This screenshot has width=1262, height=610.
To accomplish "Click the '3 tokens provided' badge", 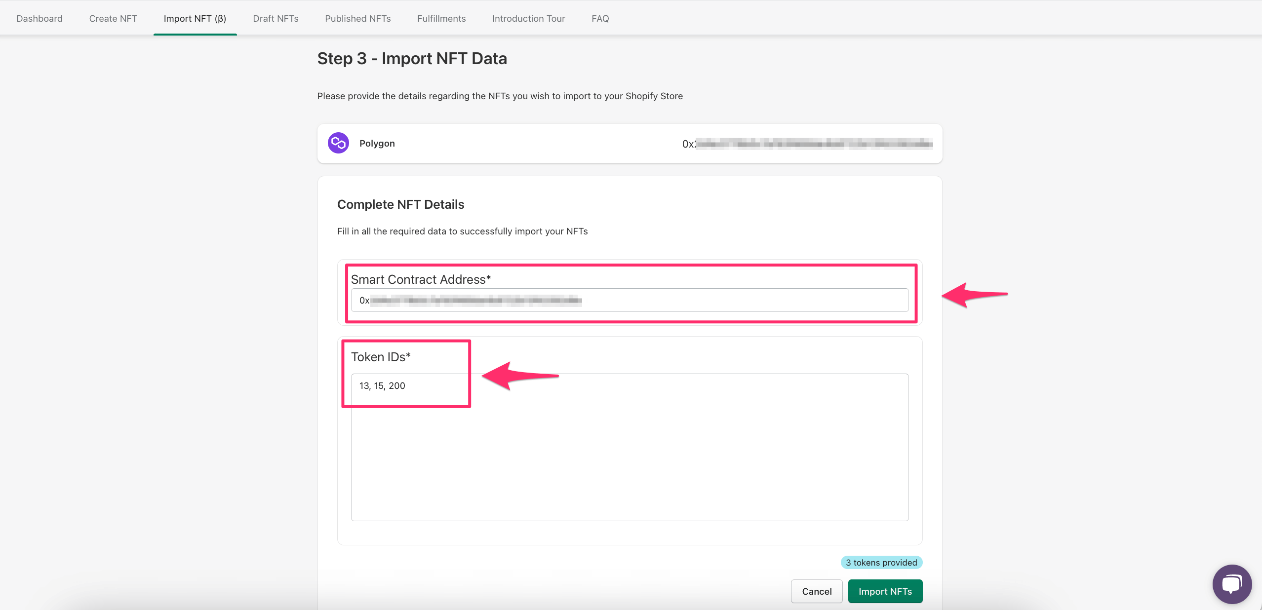I will 881,562.
